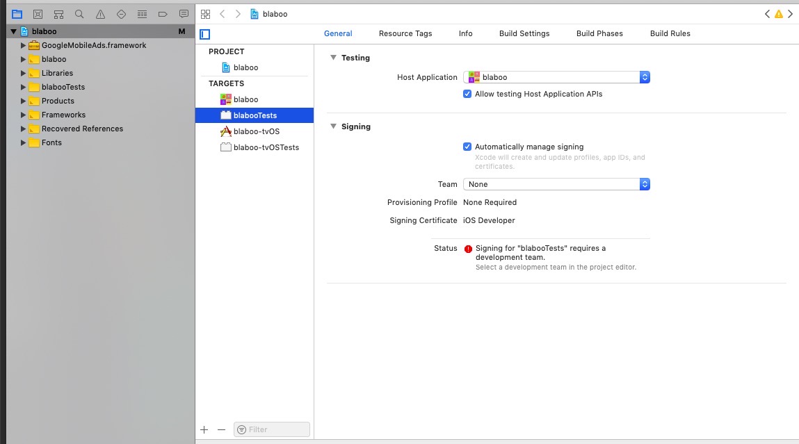Open the Test navigator diamond icon
The height and width of the screenshot is (444, 799).
pyautogui.click(x=121, y=15)
